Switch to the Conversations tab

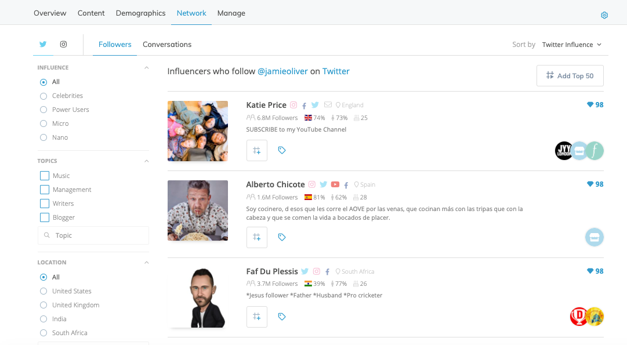167,45
